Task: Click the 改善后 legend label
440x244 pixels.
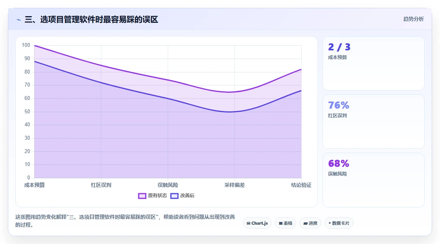Action: (187, 195)
